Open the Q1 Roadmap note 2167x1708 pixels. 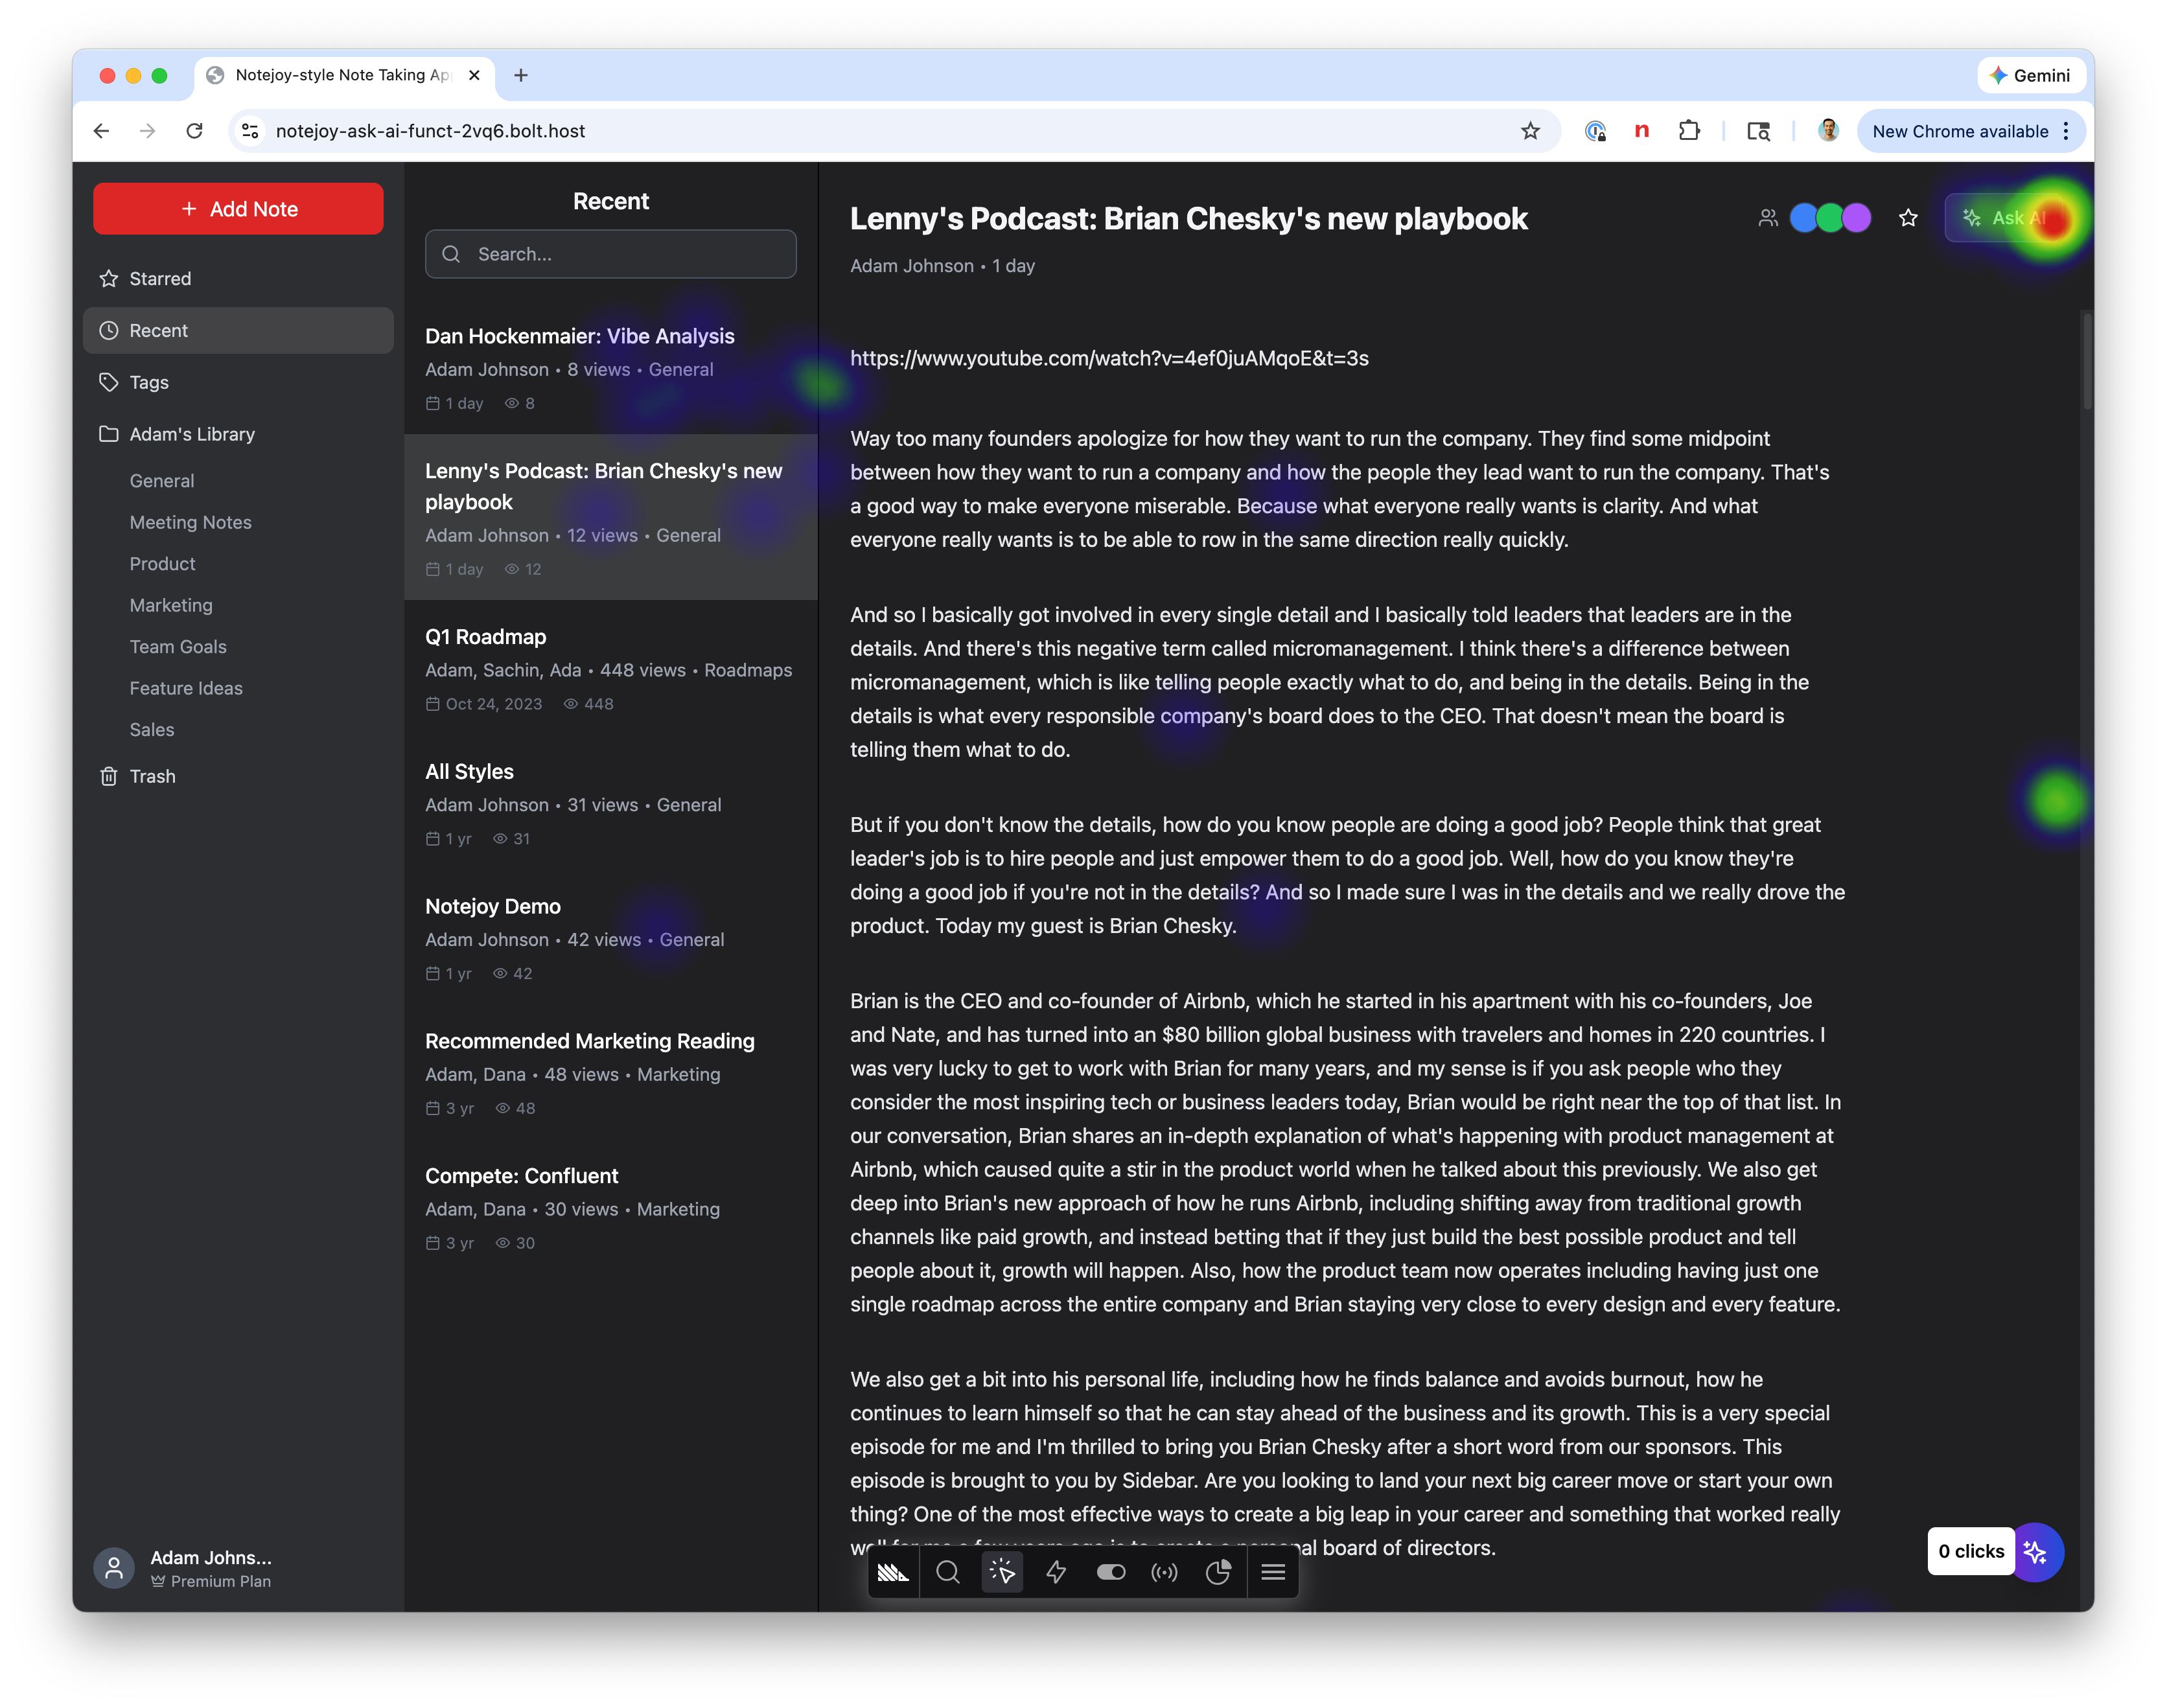click(x=486, y=637)
